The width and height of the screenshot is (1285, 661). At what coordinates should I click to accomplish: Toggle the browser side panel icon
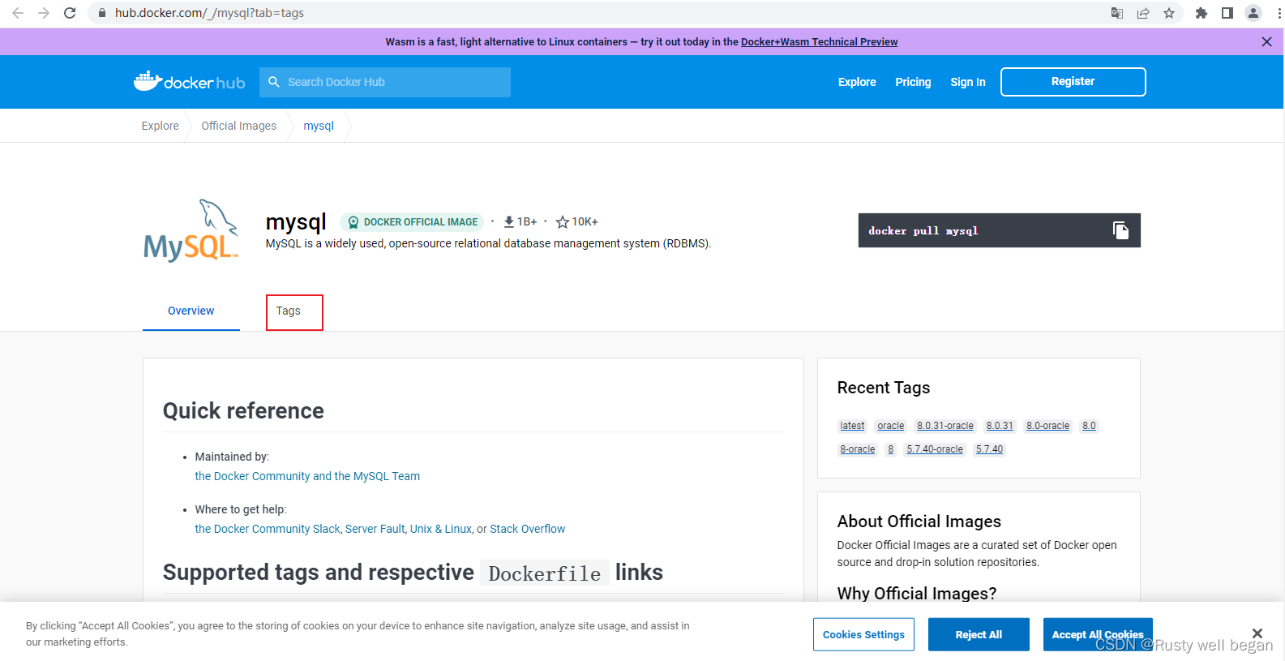click(x=1227, y=13)
